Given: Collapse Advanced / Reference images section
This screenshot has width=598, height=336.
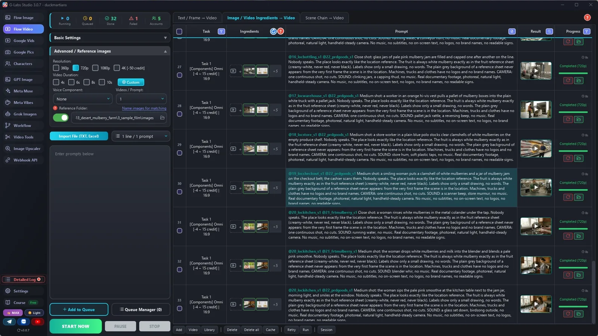Looking at the screenshot, I should (x=110, y=51).
